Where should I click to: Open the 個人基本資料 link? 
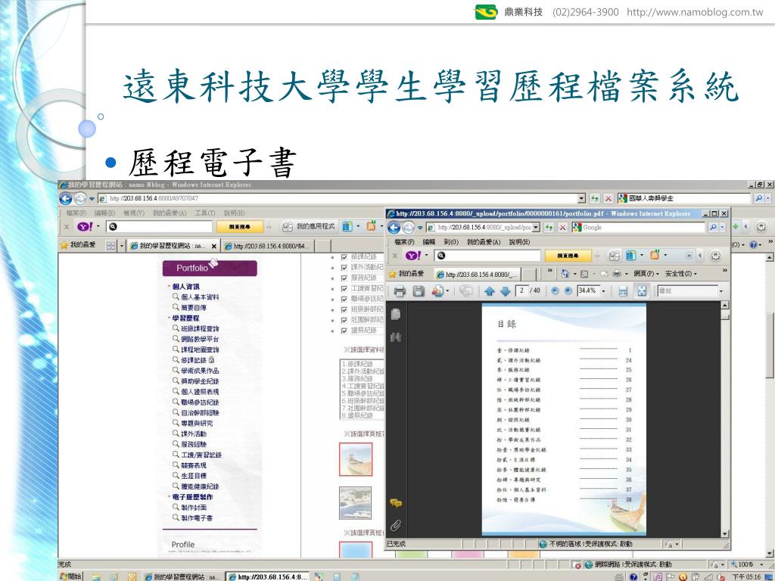pyautogui.click(x=200, y=297)
